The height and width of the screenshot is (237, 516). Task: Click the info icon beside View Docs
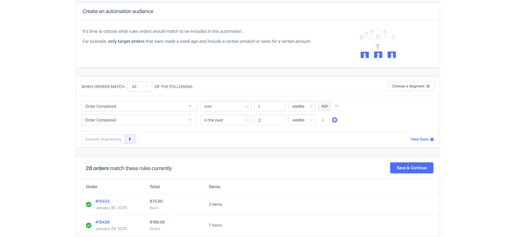click(432, 139)
